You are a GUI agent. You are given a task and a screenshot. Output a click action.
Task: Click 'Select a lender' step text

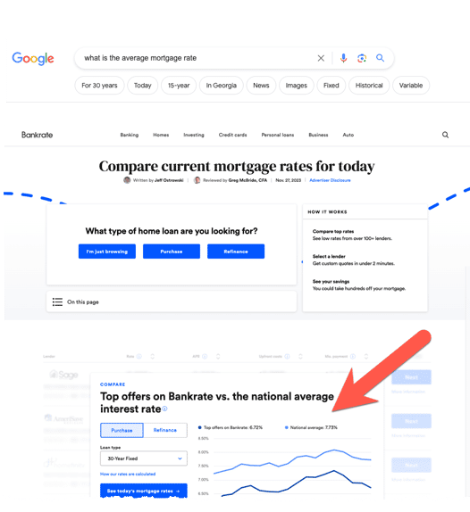pyautogui.click(x=329, y=256)
